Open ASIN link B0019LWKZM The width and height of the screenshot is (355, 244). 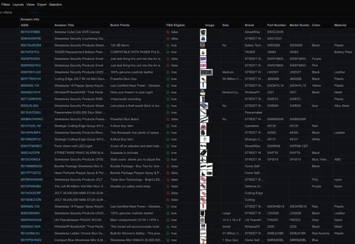31,45
